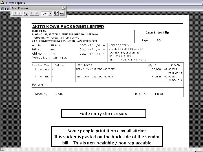This screenshot has height=152, width=203.
Task: Click the Made By value GATE
Action: pyautogui.click(x=59, y=94)
